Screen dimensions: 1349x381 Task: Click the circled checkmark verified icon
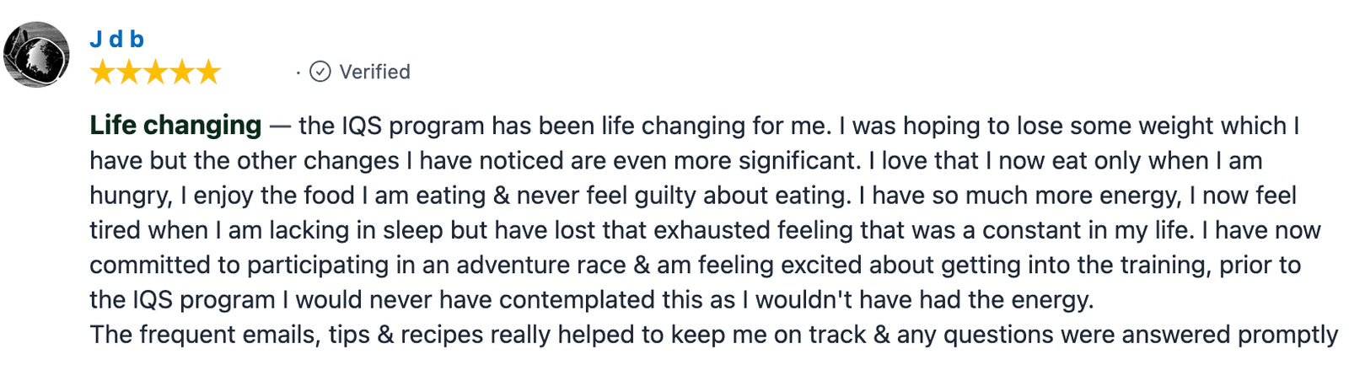click(320, 72)
